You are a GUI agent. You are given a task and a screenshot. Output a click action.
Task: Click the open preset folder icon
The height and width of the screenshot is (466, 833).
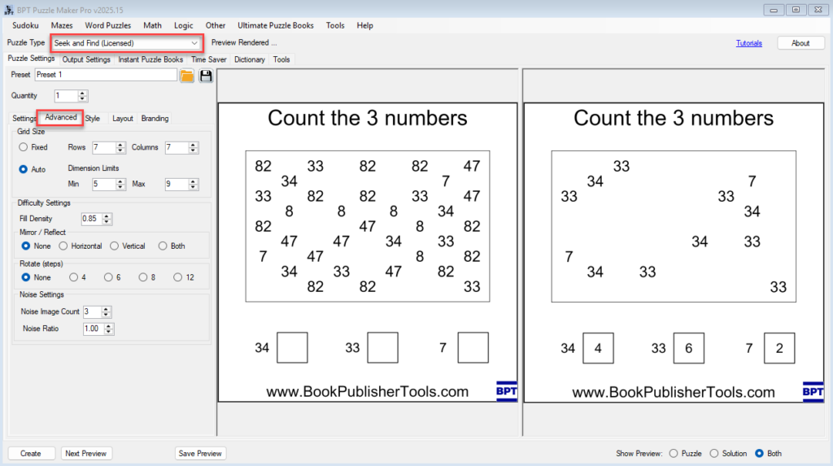(x=186, y=76)
